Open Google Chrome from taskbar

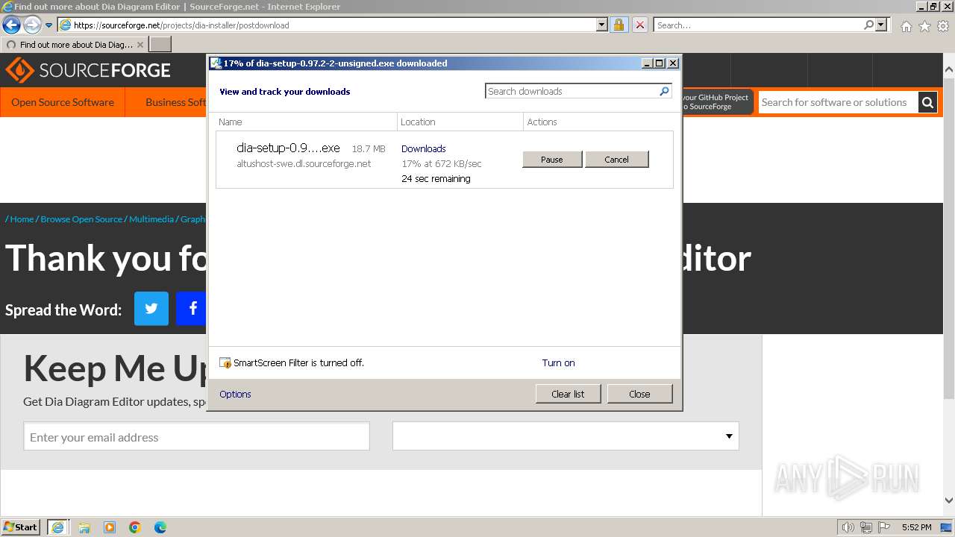coord(135,527)
